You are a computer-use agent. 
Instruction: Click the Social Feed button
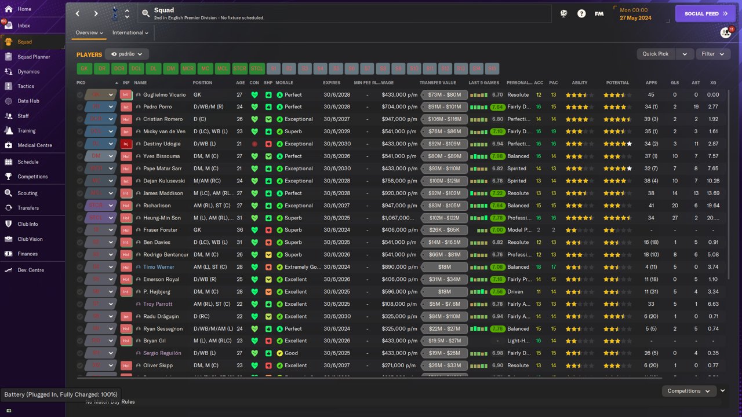(x=705, y=13)
